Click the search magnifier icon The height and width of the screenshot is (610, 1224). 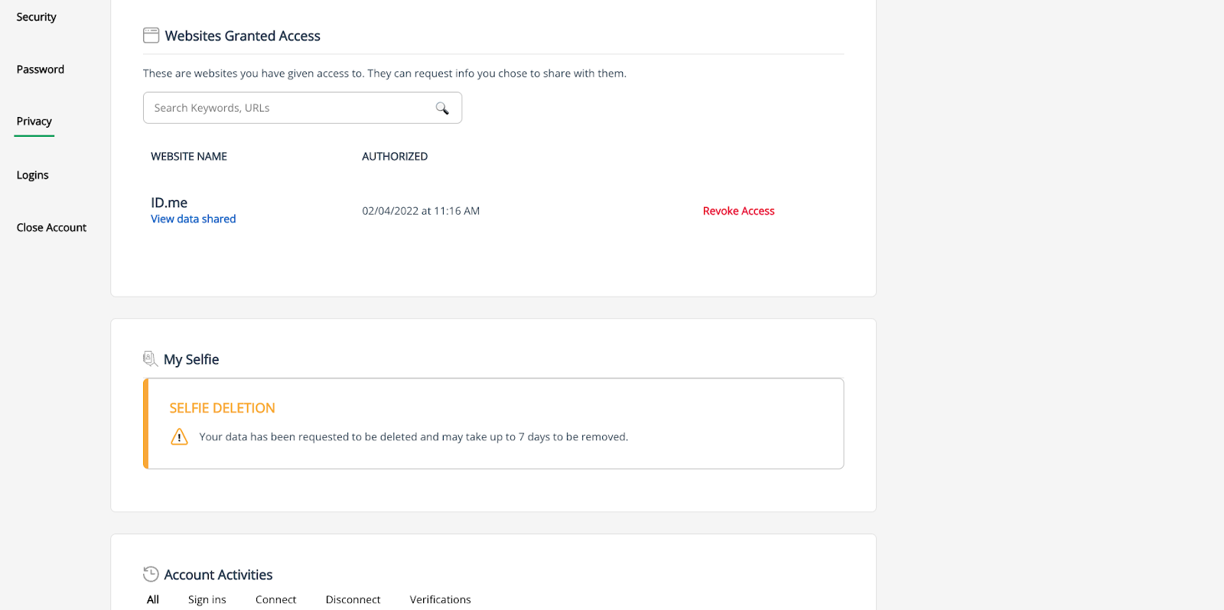click(442, 108)
